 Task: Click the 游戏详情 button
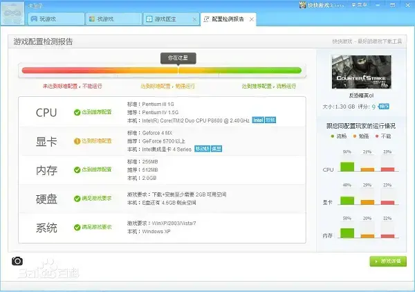pos(388,262)
